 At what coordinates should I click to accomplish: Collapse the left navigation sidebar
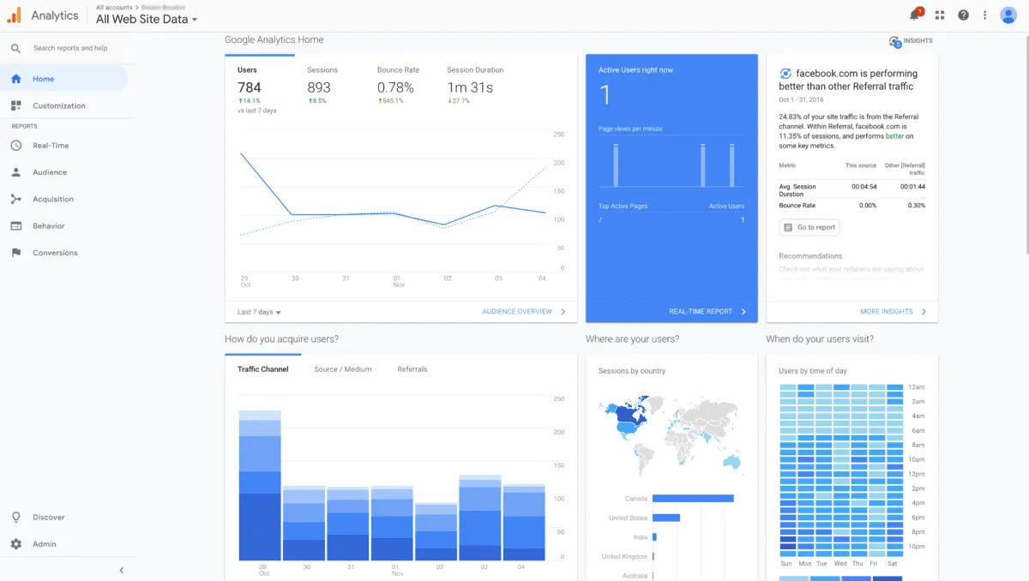pos(121,570)
